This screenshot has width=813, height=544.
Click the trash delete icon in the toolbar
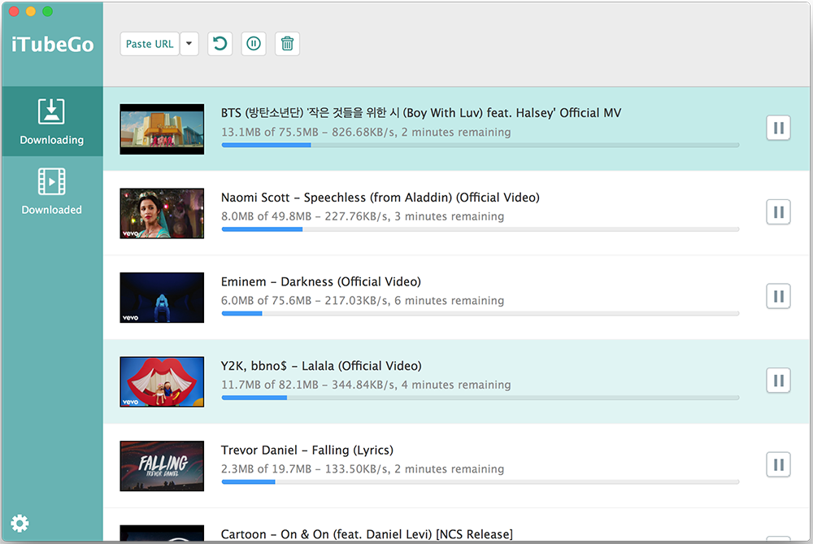click(287, 44)
